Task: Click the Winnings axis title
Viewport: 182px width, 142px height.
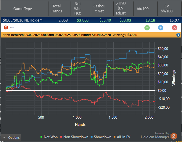Action: point(174,78)
